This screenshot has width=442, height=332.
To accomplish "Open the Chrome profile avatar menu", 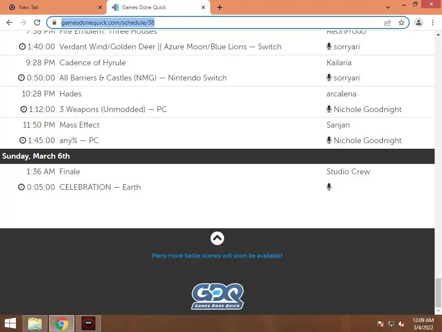I will coord(419,22).
